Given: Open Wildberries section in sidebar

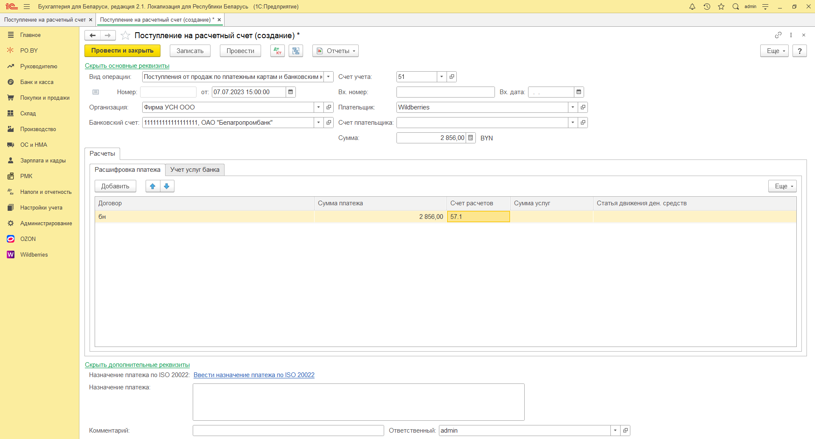Looking at the screenshot, I should 34,254.
